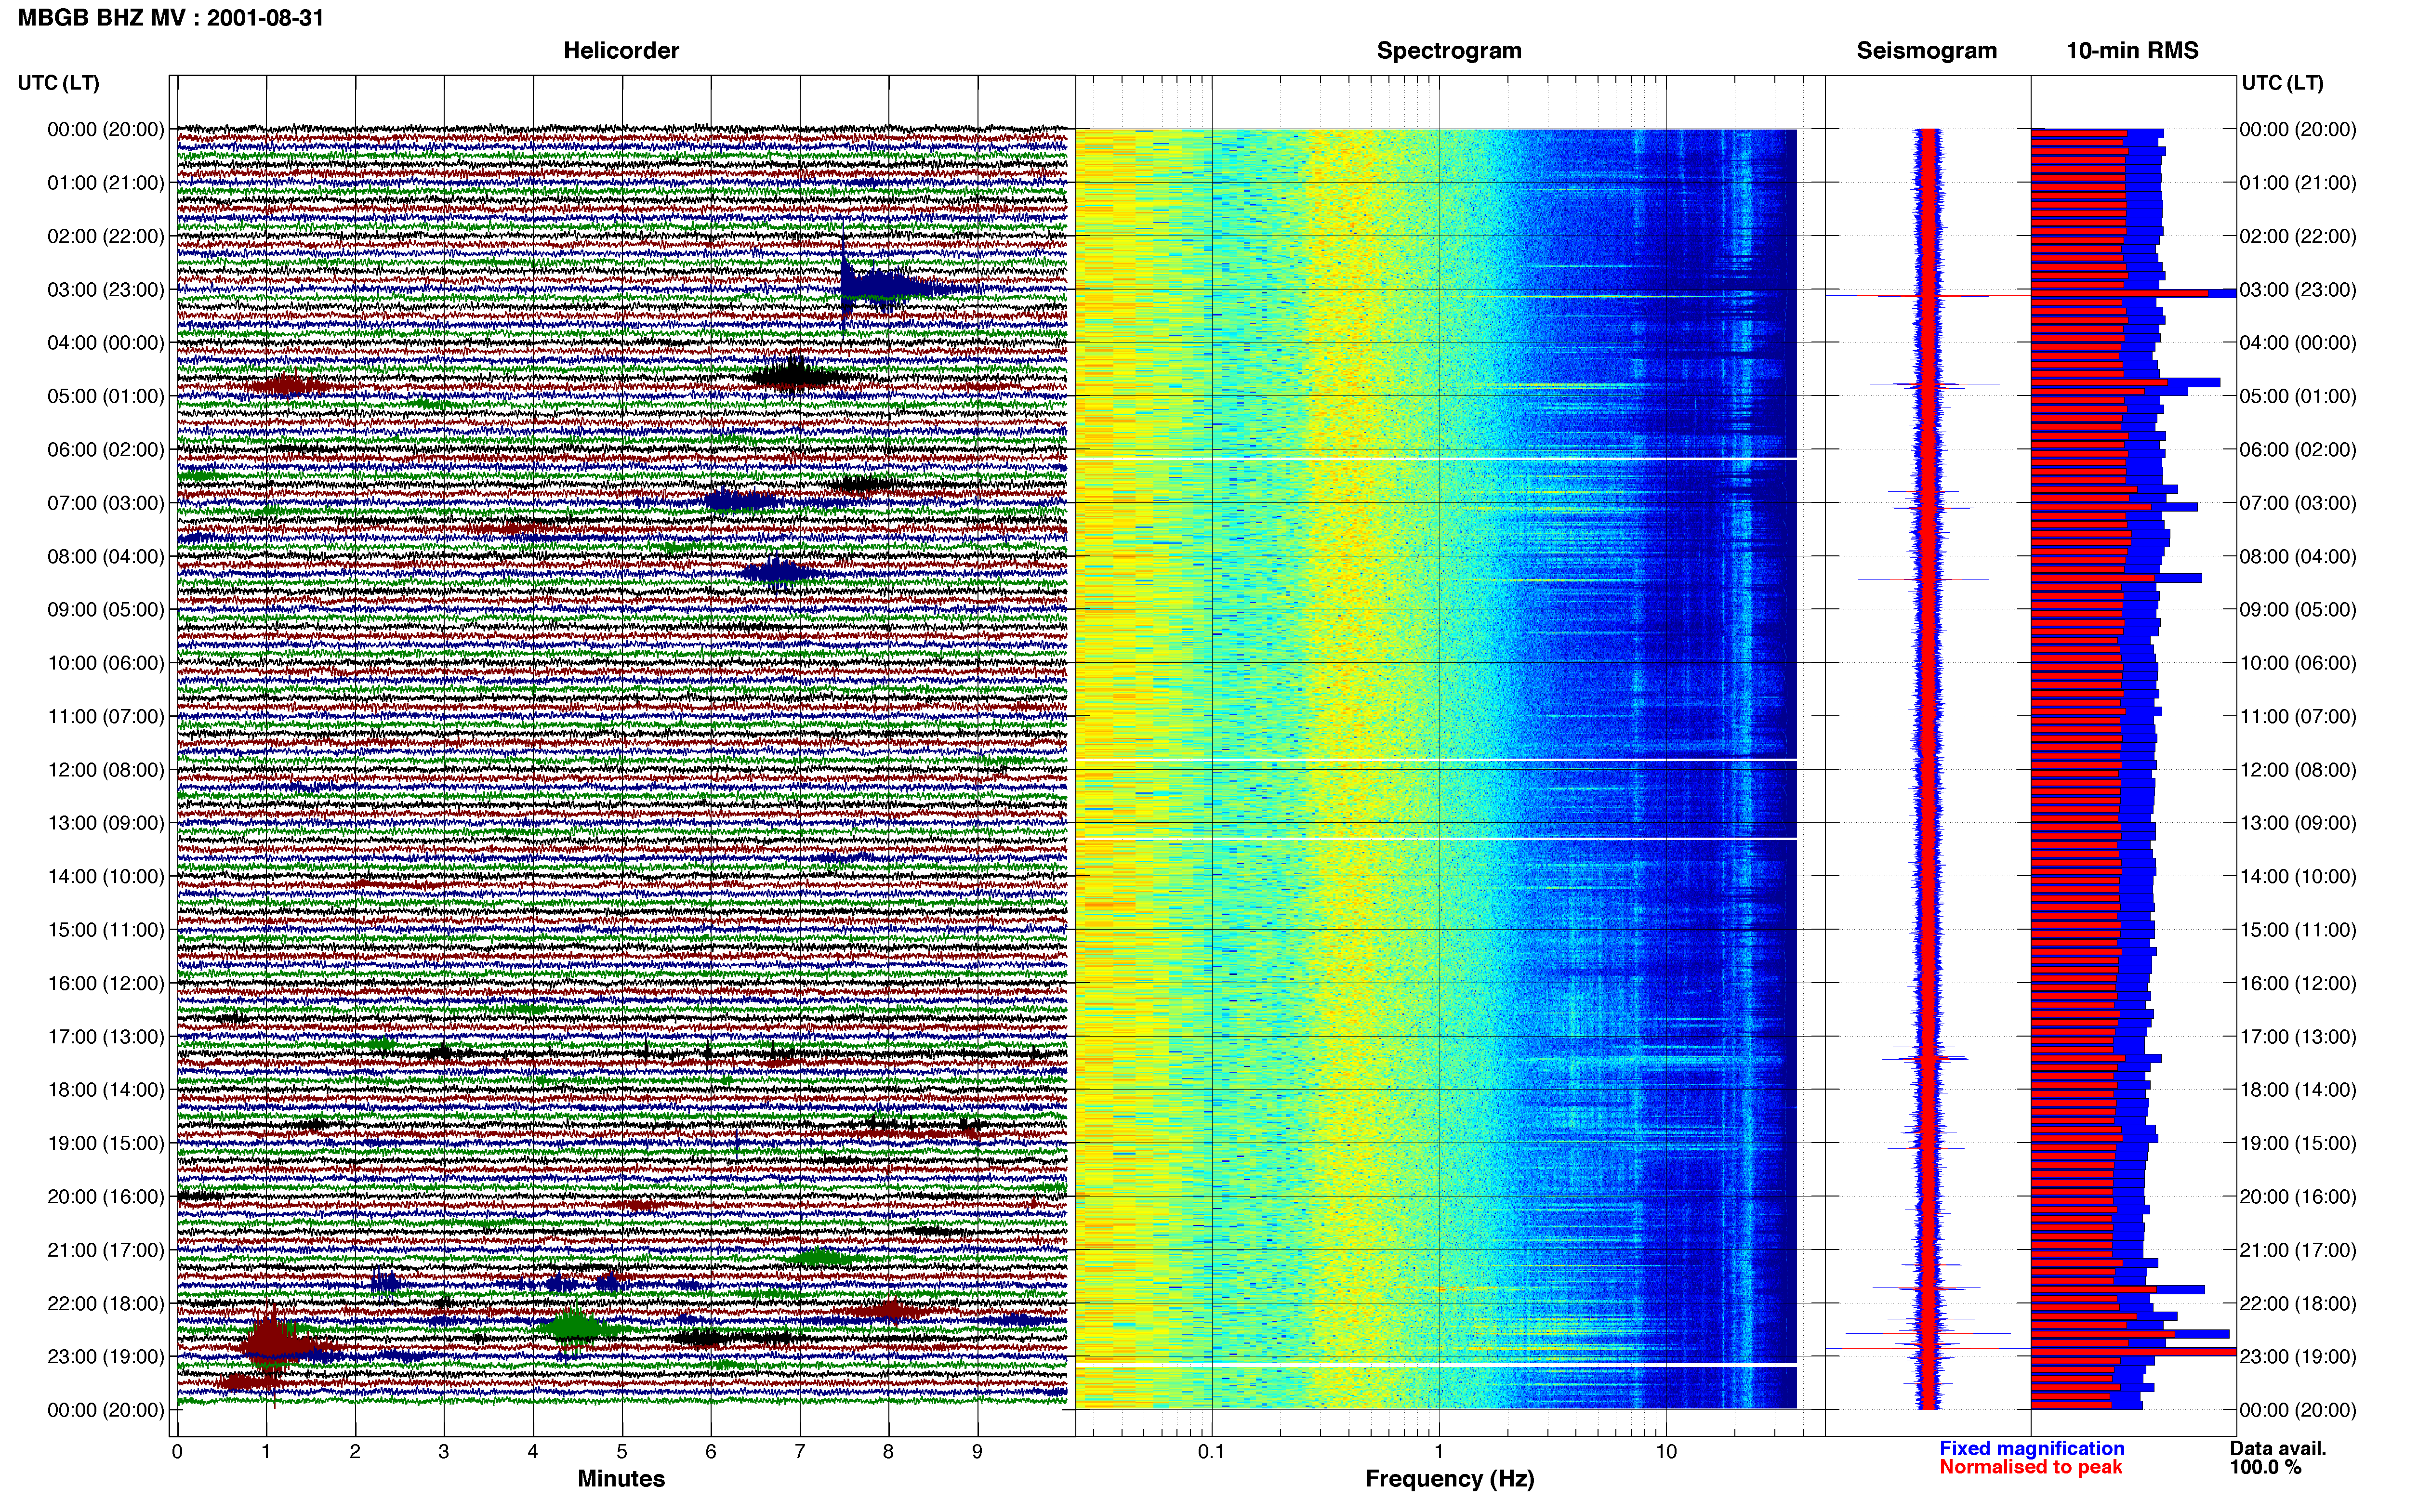Click the '10-min RMS' panel heading
The height and width of the screenshot is (1512, 2418).
coord(2132,51)
